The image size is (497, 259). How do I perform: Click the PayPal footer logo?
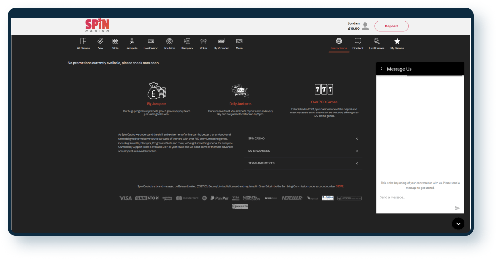coord(219,198)
